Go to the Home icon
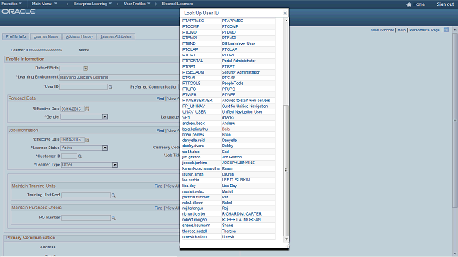Image resolution: width=458 pixels, height=257 pixels. coord(409,4)
